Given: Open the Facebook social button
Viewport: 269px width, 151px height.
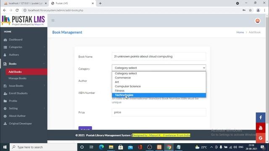Looking at the screenshot, I should tap(261, 117).
